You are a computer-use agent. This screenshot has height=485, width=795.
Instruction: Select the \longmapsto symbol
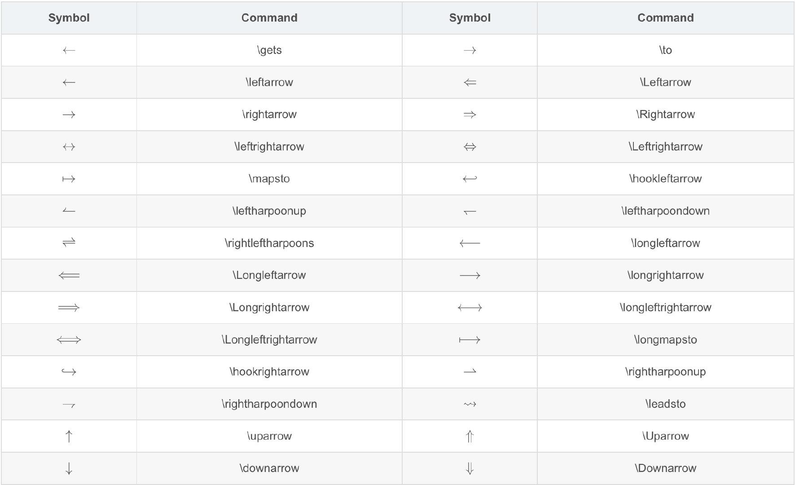(x=470, y=340)
